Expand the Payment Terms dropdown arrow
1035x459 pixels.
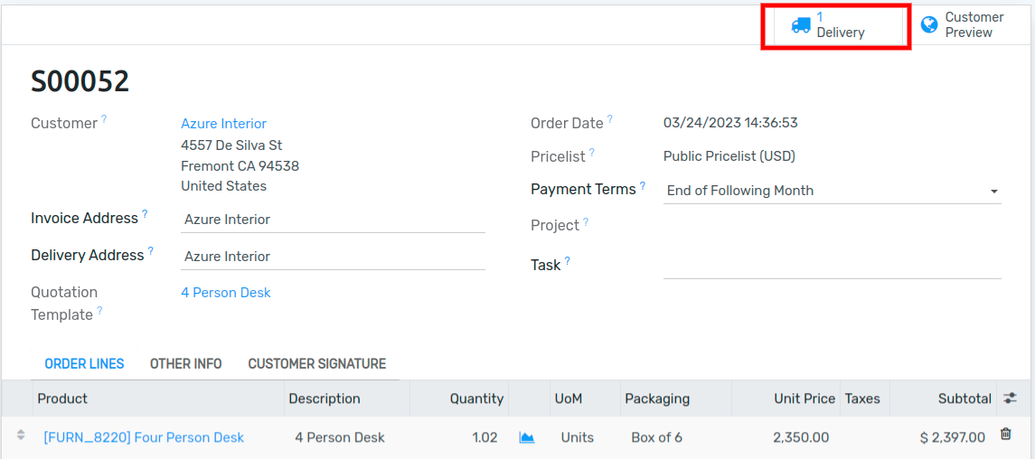coord(993,192)
